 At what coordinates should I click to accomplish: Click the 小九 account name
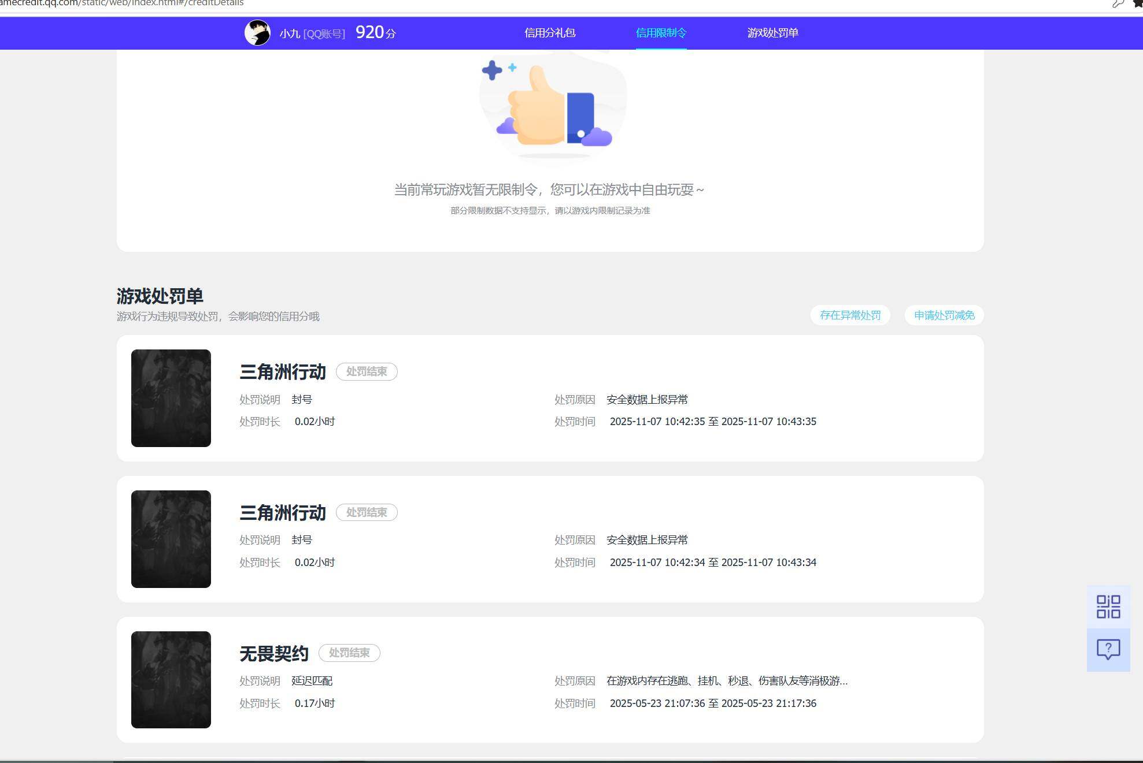290,34
